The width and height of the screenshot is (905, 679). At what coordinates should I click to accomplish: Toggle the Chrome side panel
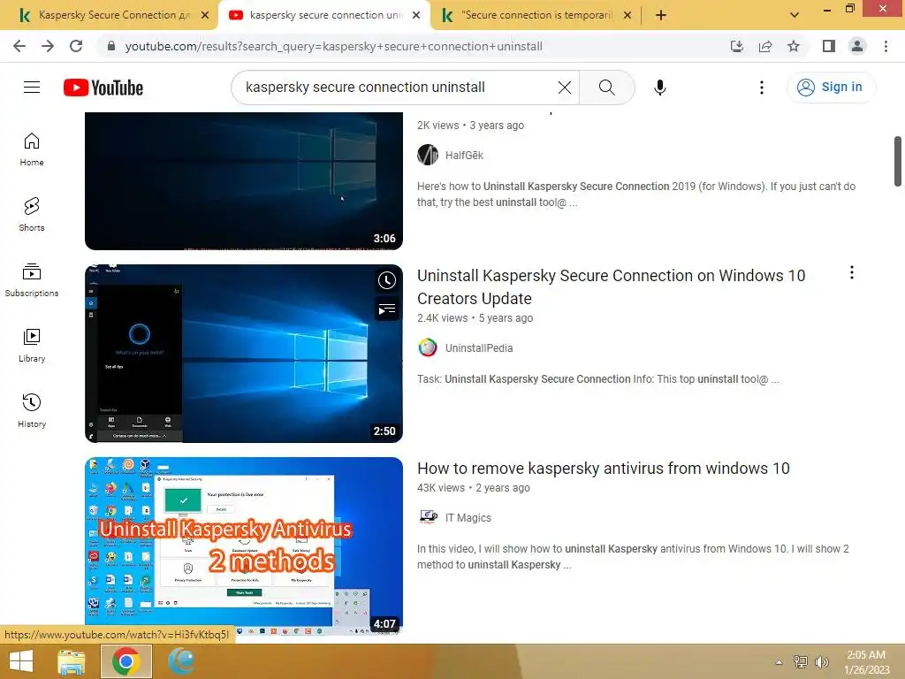[x=829, y=46]
